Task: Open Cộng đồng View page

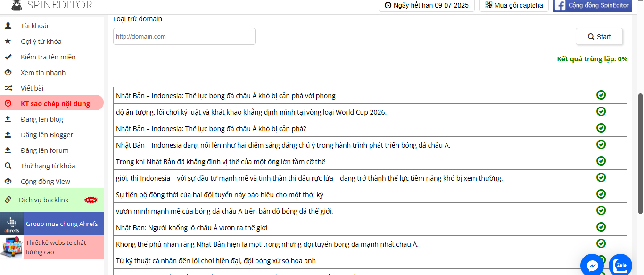Action: point(45,182)
